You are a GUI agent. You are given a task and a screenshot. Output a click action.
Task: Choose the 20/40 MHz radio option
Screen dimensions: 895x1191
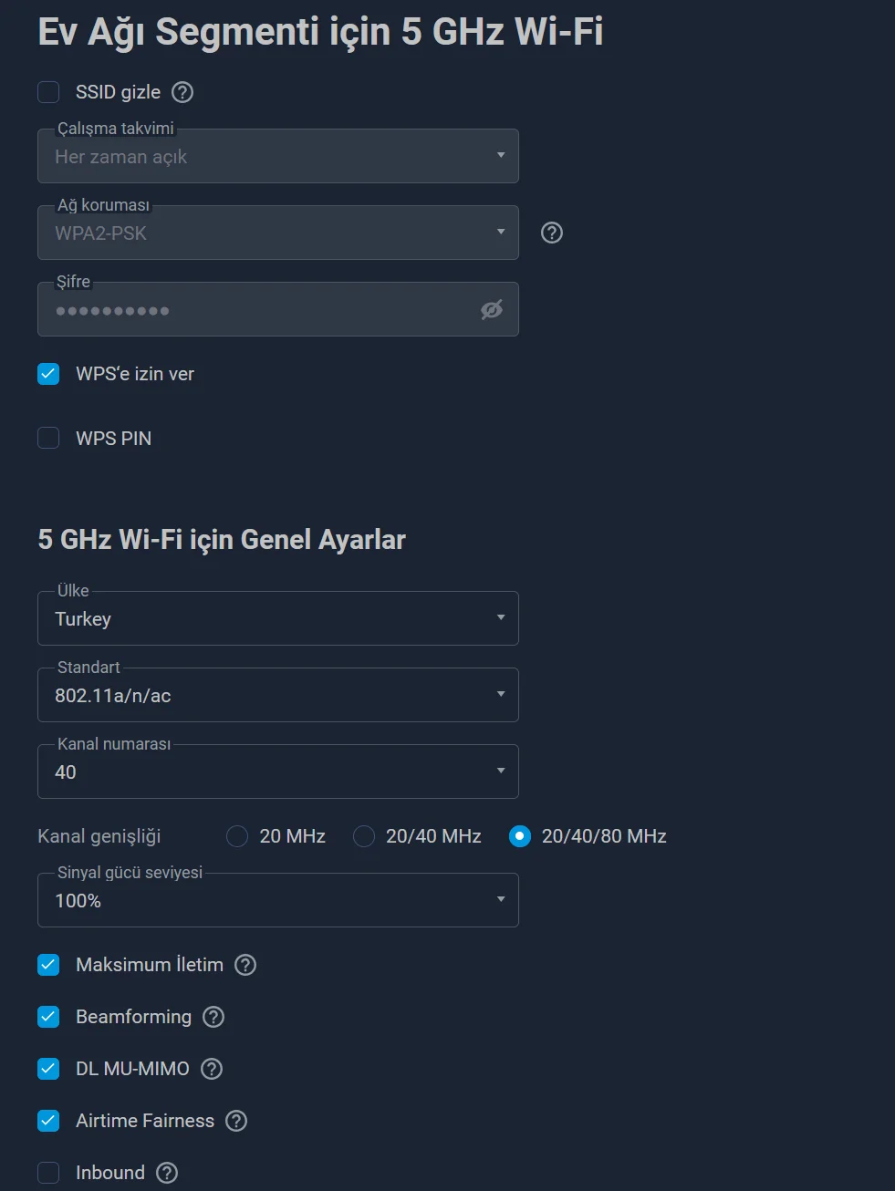coord(364,836)
